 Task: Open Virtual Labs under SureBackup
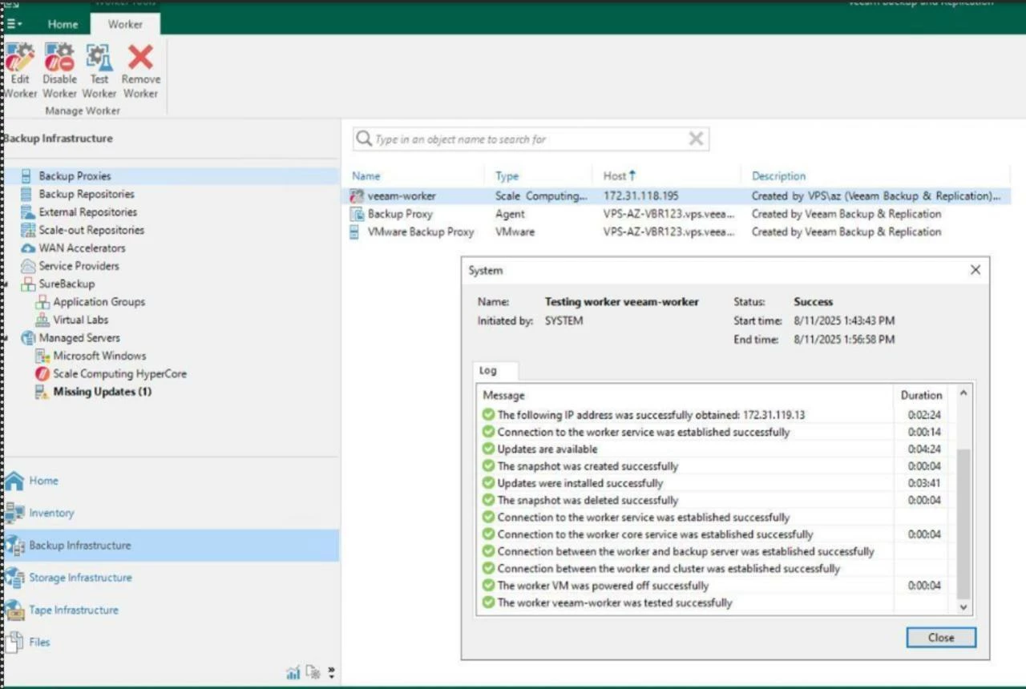81,320
